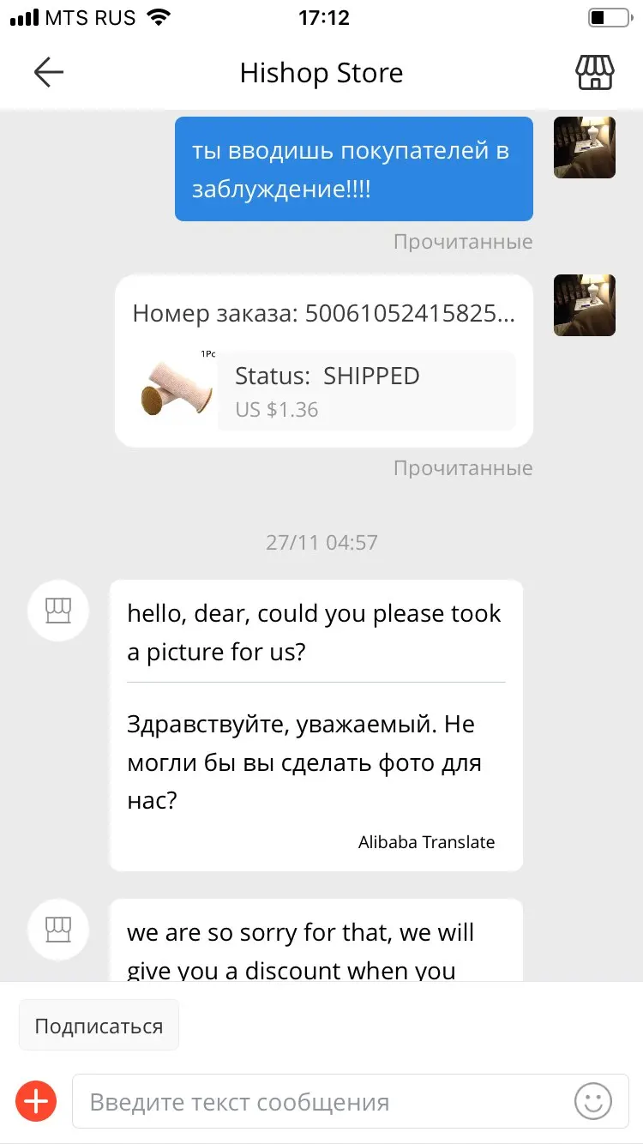The height and width of the screenshot is (1144, 643).
Task: Tap the 'we are so sorry for that' message
Action: coord(316,941)
